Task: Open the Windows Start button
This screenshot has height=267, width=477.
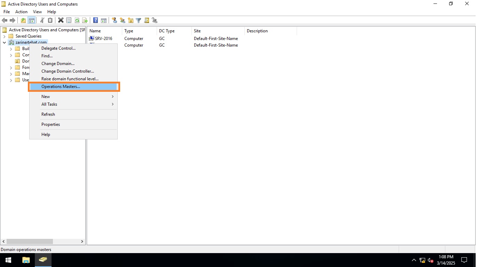Action: (x=8, y=260)
